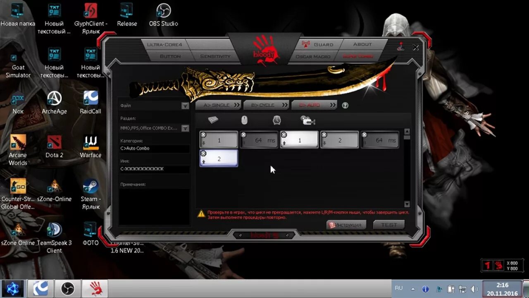Switch to Ultra-Core4 tab
Viewport: 529px width, 298px height.
[164, 44]
